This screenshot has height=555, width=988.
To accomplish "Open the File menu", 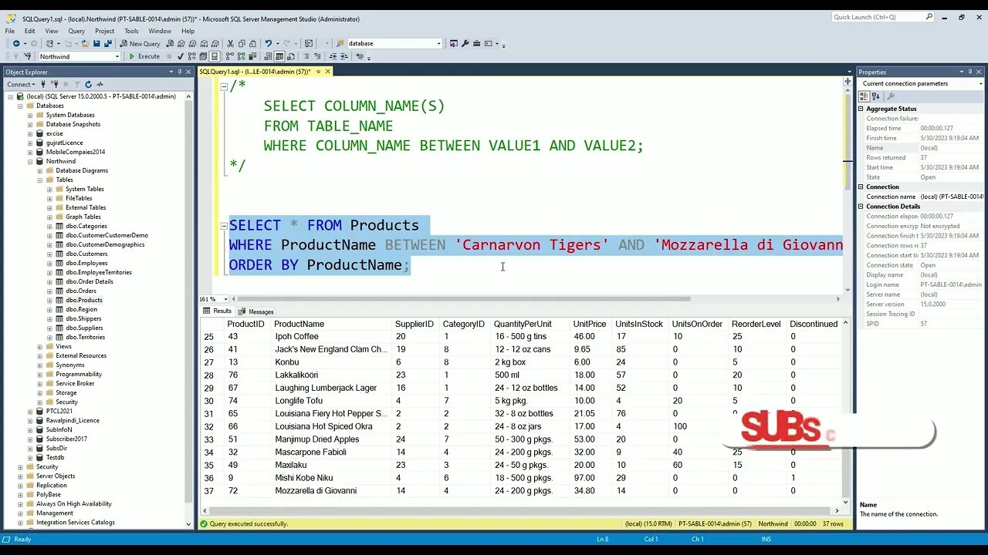I will [x=10, y=31].
